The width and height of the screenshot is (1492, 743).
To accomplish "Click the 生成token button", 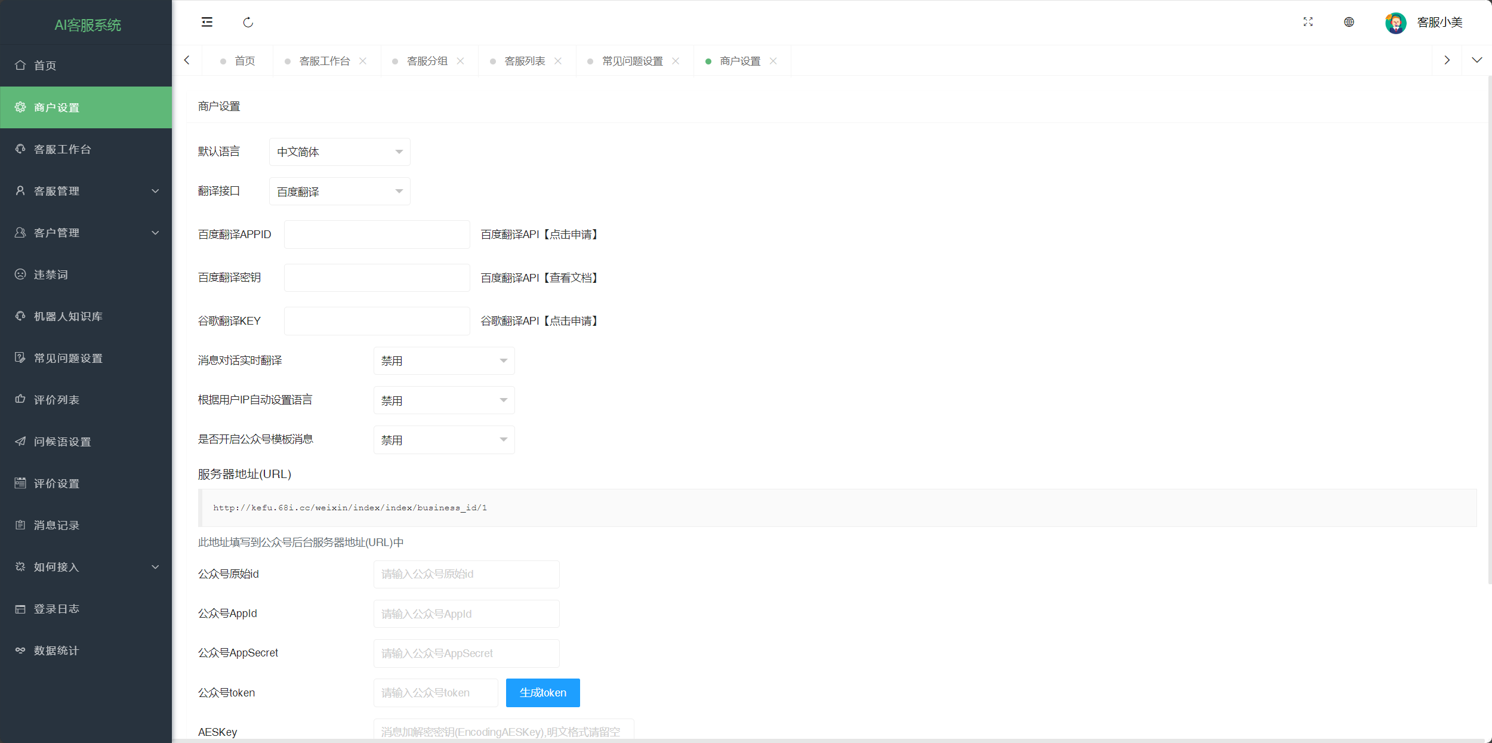I will click(543, 693).
